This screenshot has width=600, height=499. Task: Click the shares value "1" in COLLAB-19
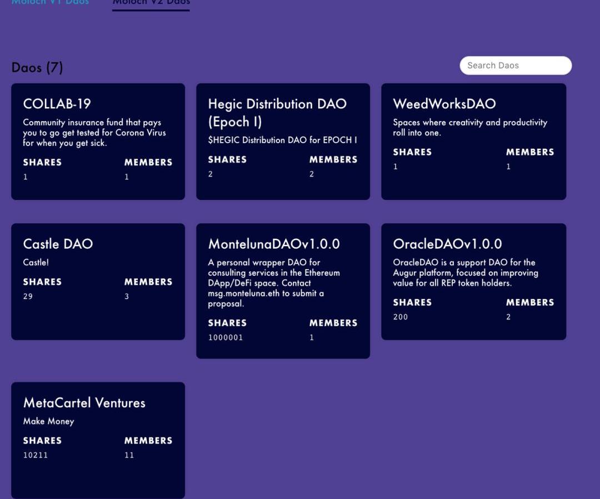tap(25, 177)
